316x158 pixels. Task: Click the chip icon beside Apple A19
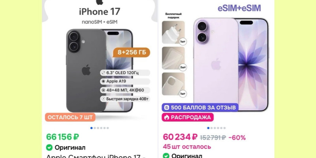[103, 81]
